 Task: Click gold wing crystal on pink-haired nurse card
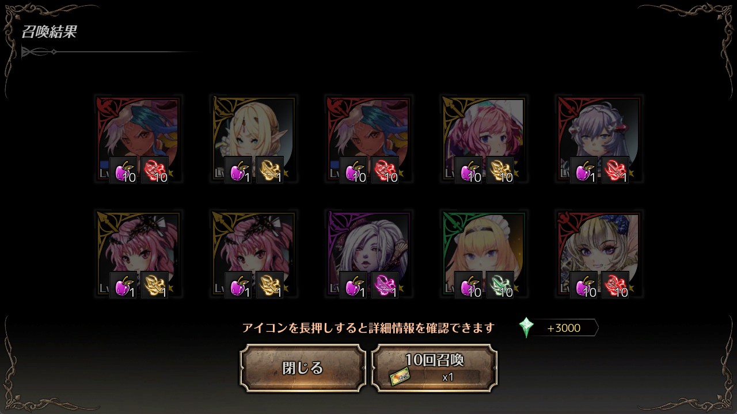pyautogui.click(x=500, y=170)
